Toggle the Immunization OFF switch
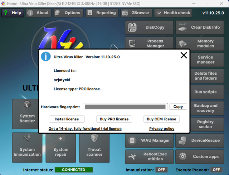Viewport: 229px width, 175px height. click(161, 170)
